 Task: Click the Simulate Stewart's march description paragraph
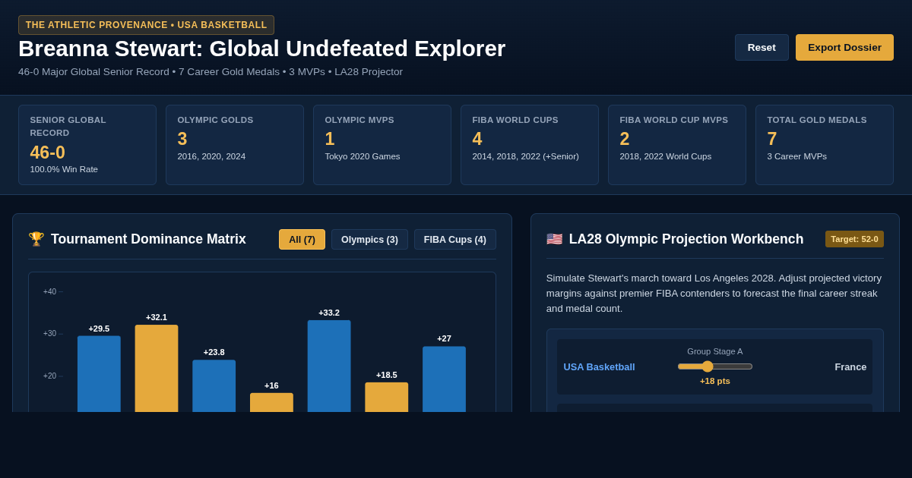pyautogui.click(x=714, y=293)
